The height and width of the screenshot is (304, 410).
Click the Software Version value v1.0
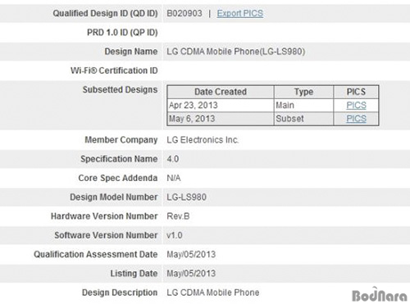[x=175, y=235]
